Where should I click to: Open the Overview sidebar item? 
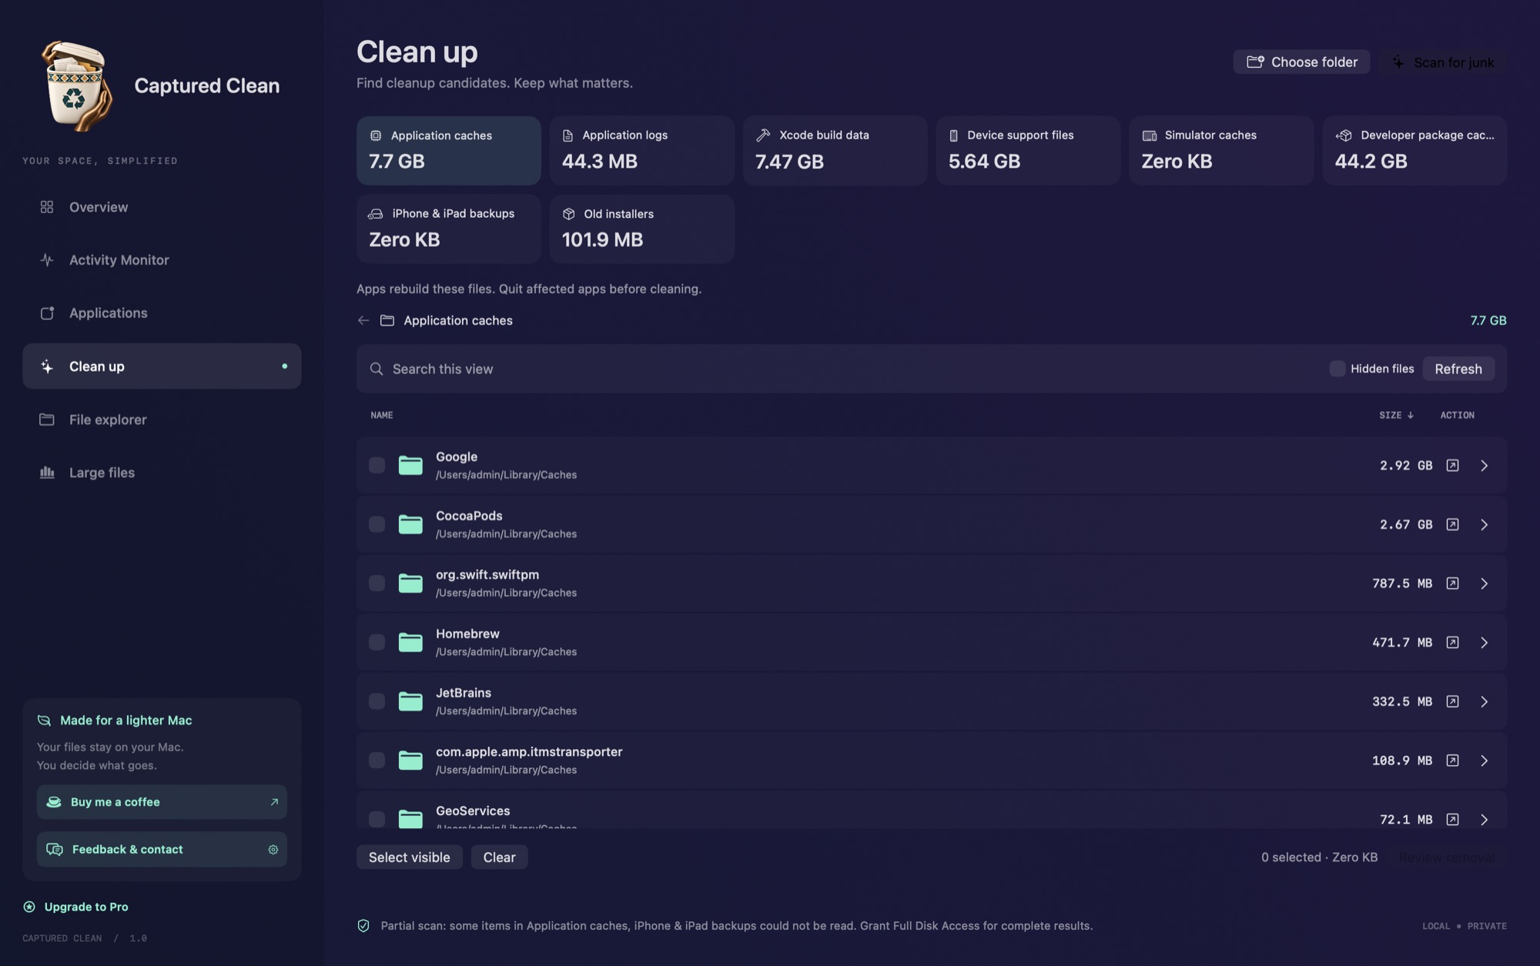pos(162,207)
